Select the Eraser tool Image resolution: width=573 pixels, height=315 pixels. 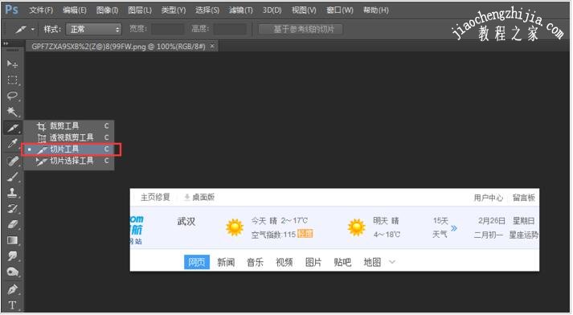click(x=12, y=224)
